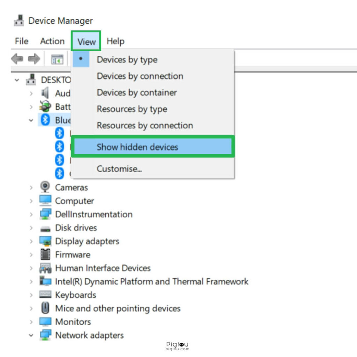Click the Keyboards icon
This screenshot has height=357, width=357.
[45, 294]
